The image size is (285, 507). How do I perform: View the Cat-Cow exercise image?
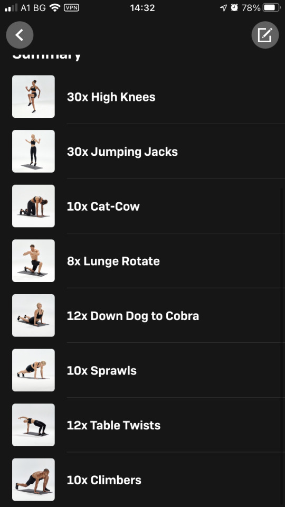pyautogui.click(x=33, y=206)
